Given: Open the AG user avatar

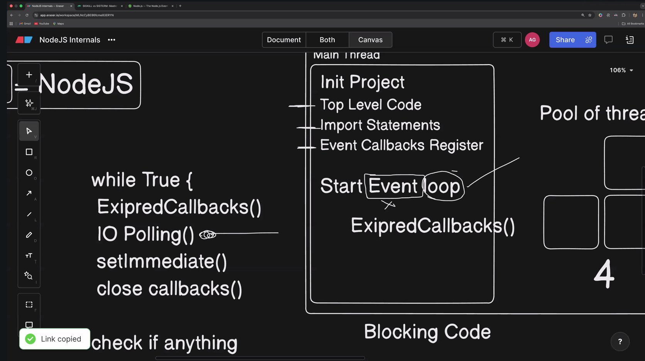Looking at the screenshot, I should click(532, 40).
